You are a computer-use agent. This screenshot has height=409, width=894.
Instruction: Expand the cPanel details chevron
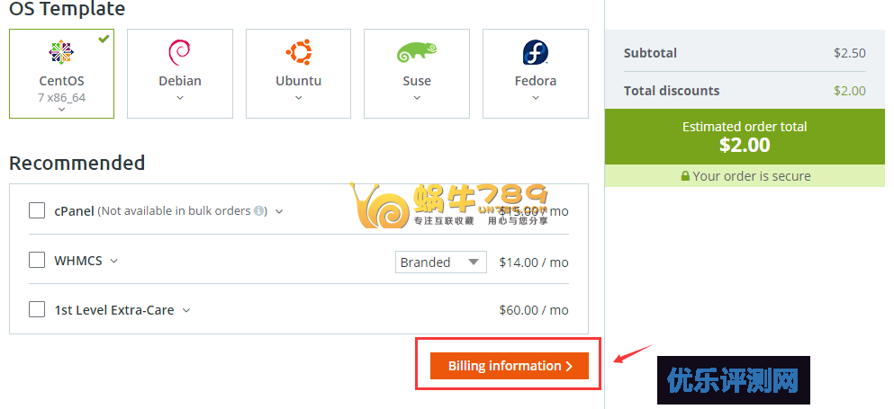coord(279,211)
